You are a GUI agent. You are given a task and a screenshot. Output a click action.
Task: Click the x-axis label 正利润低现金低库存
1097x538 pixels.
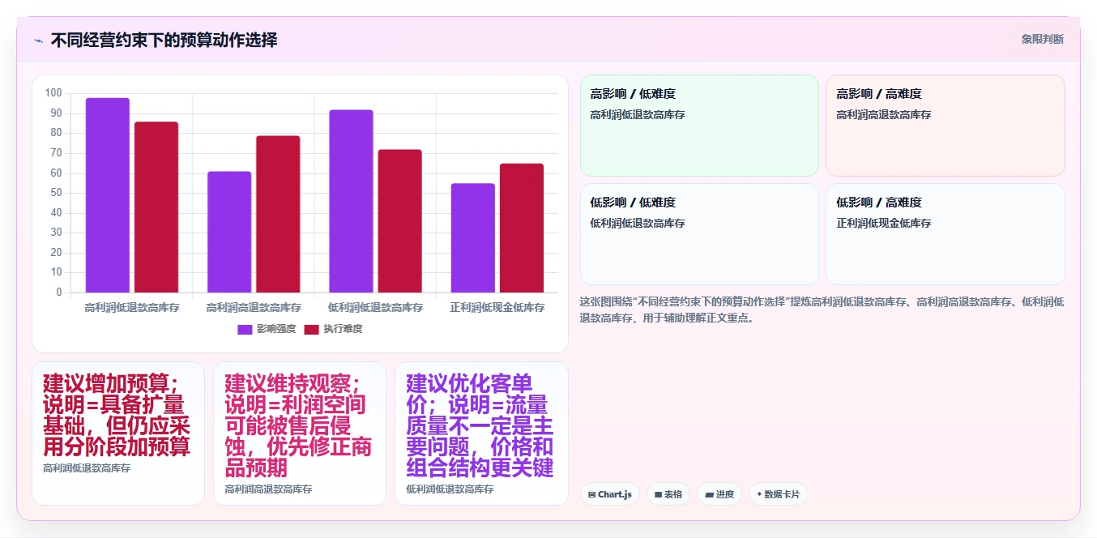tap(497, 308)
